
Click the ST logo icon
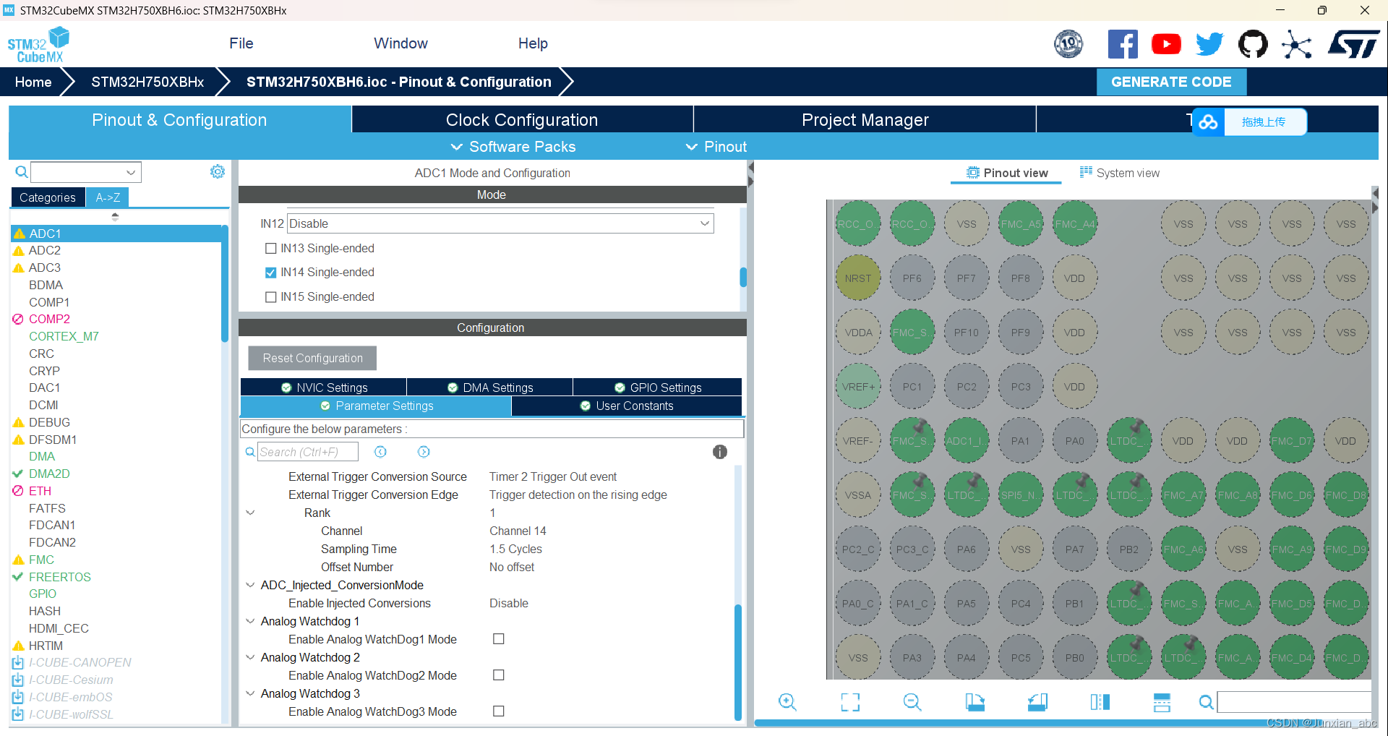(1353, 44)
